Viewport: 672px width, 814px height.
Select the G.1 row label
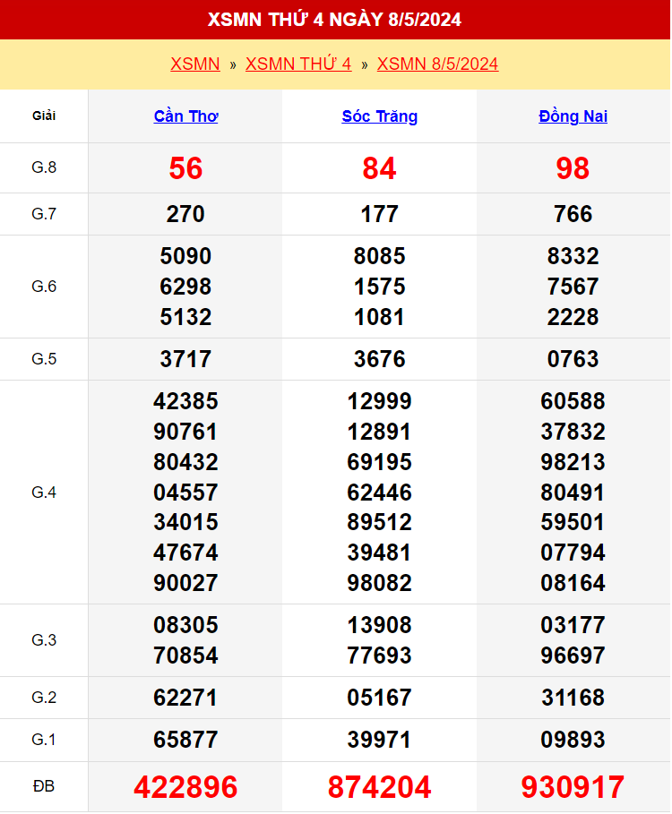(x=44, y=740)
